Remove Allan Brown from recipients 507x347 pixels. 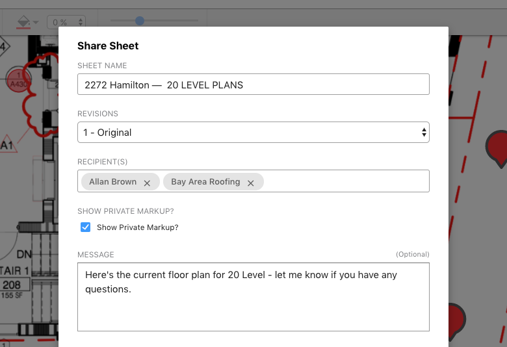coord(147,183)
